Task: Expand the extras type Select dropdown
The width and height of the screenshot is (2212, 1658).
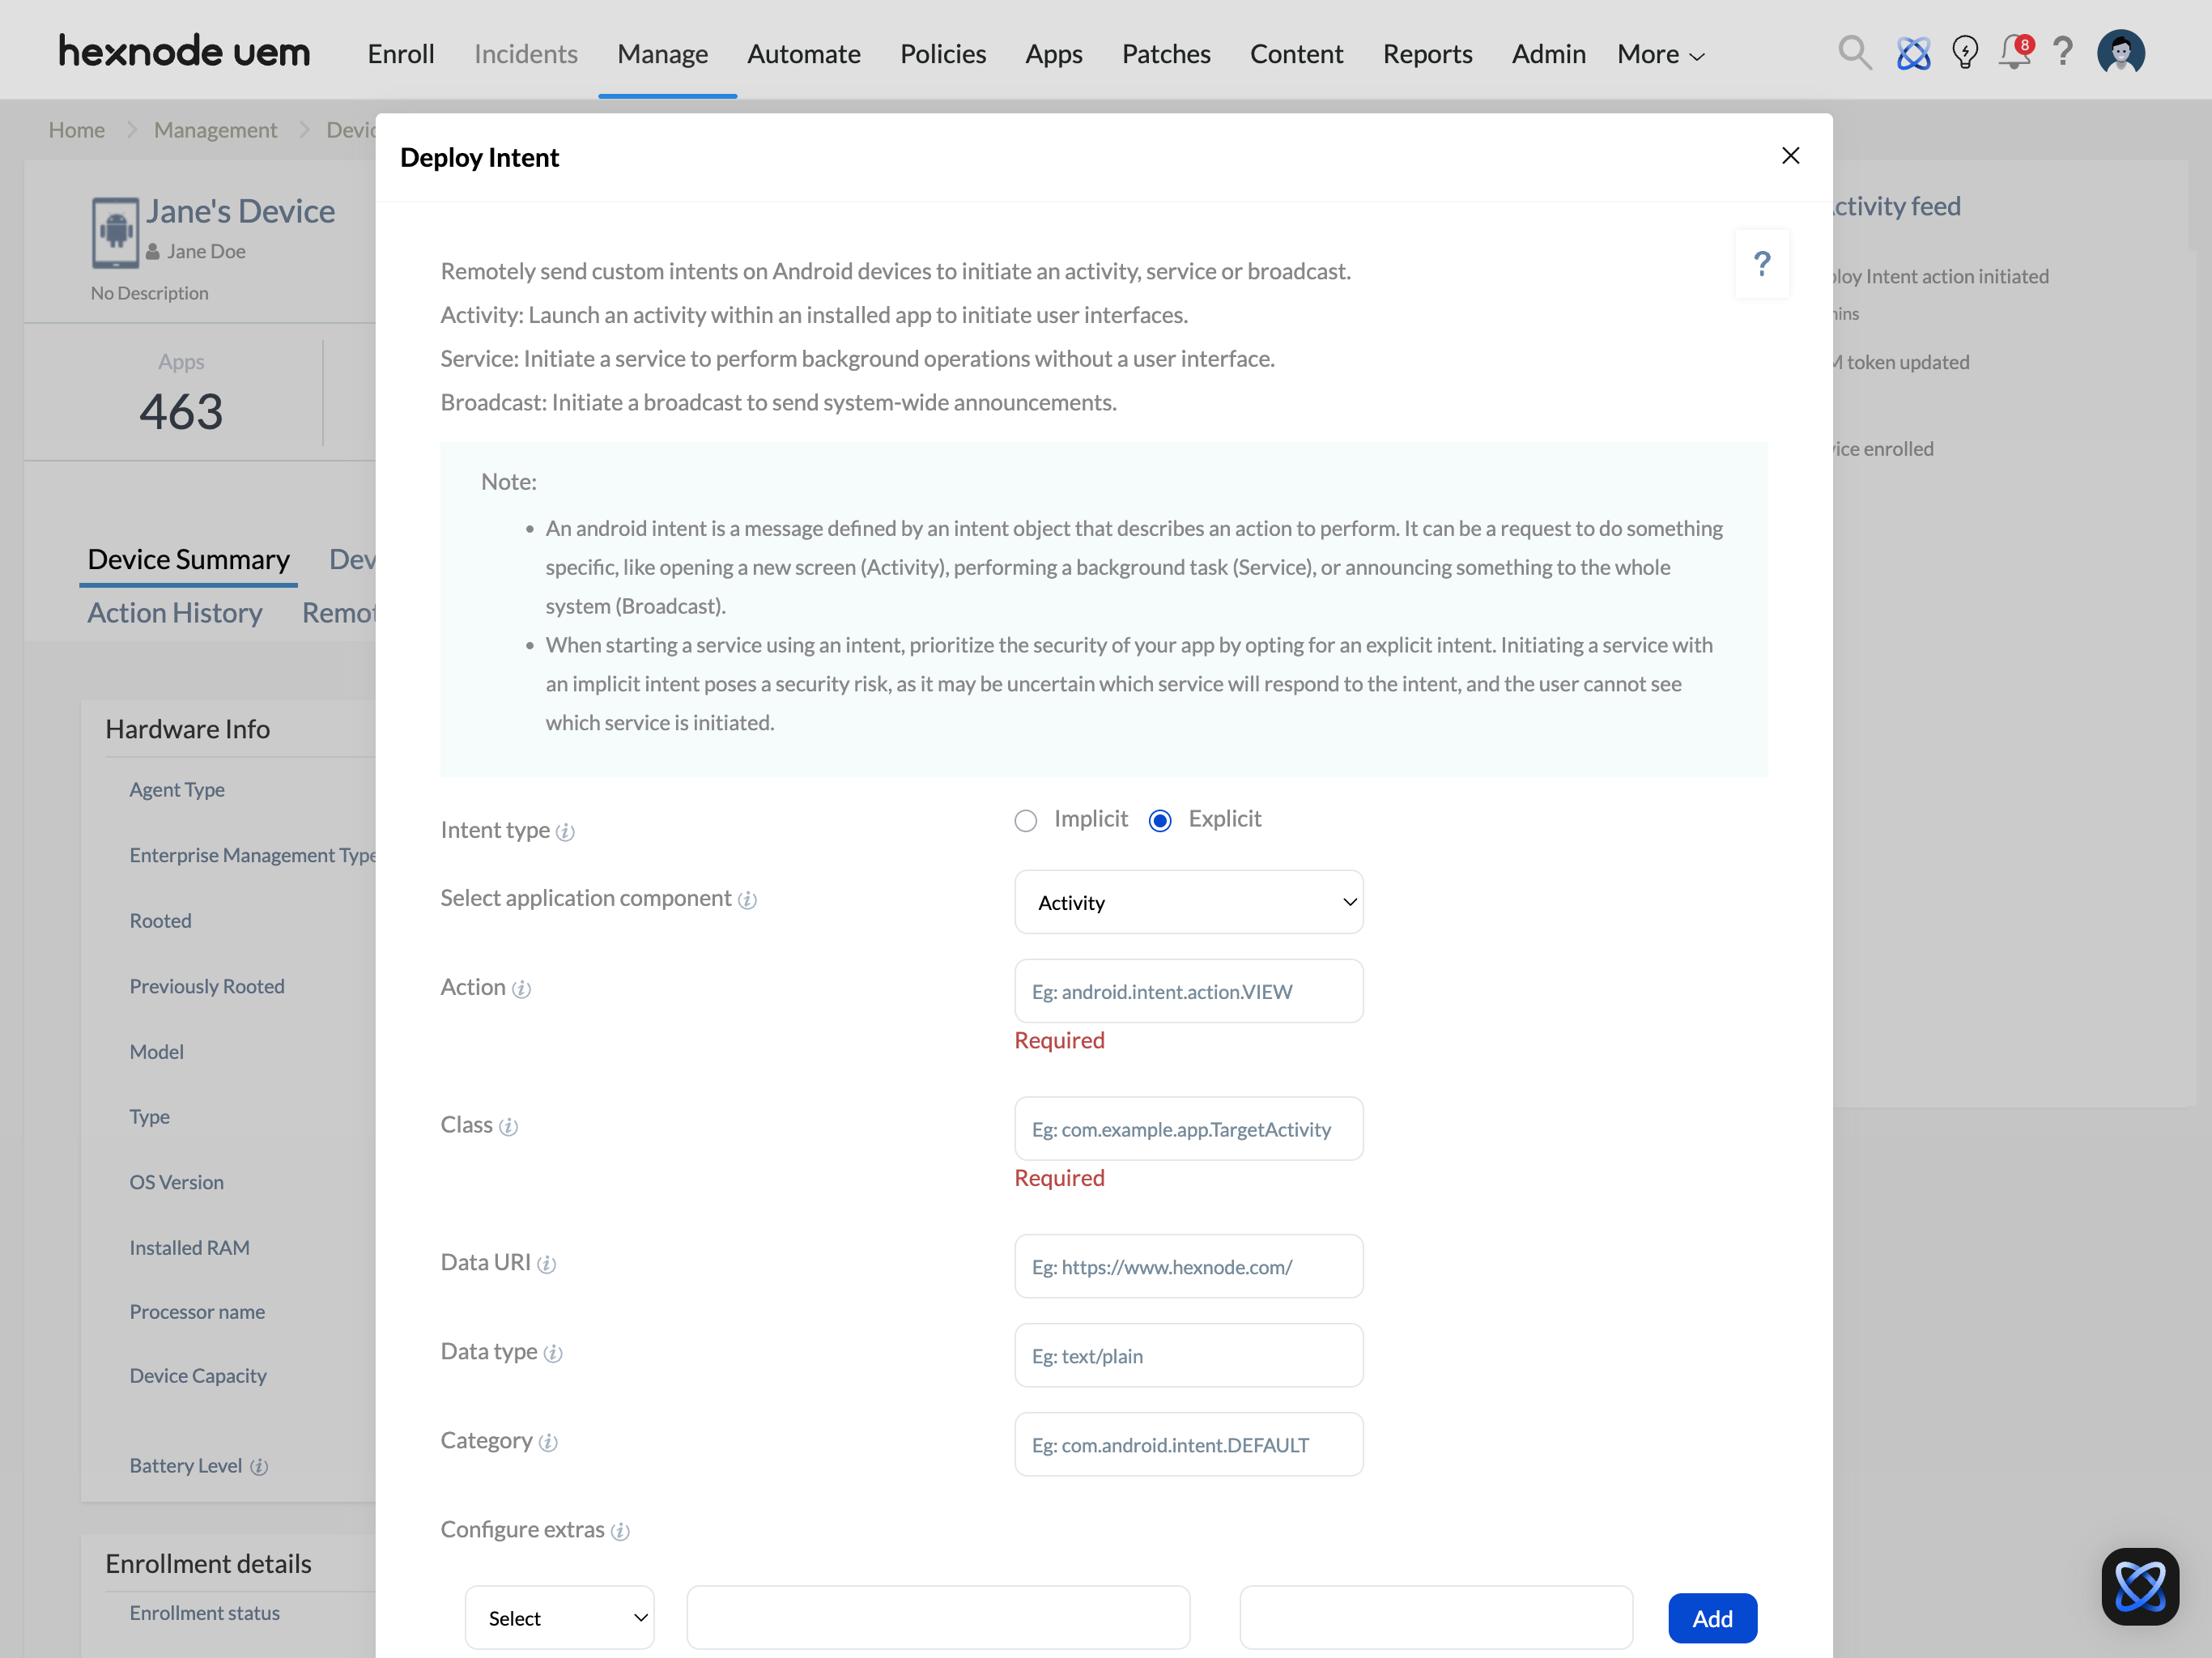Action: (559, 1618)
